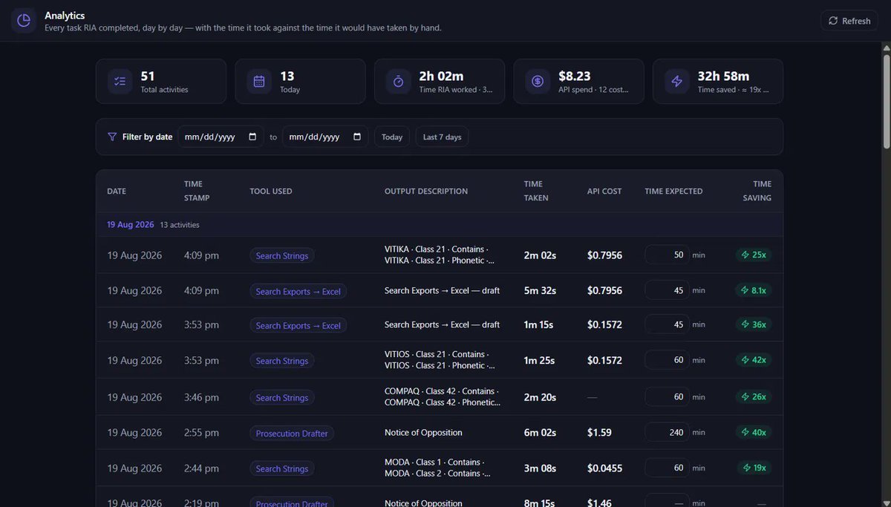Click the stopwatch icon beside 2h 02m
This screenshot has width=891, height=507.
tap(398, 82)
